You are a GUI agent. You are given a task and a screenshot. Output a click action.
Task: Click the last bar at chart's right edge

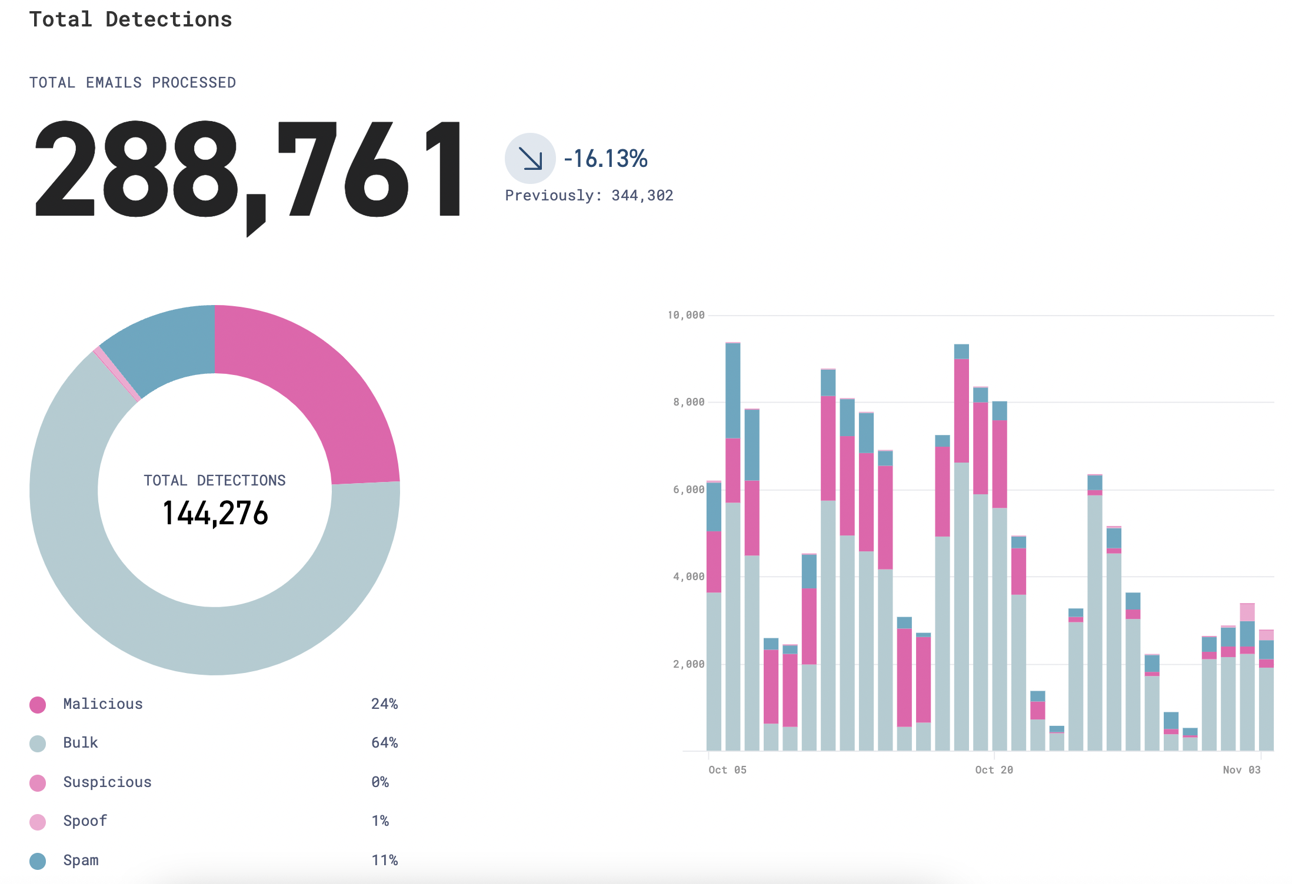1266,691
